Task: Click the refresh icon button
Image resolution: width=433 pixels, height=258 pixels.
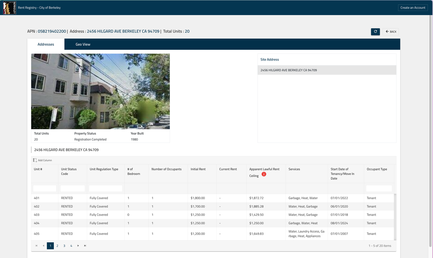Action: 375,32
